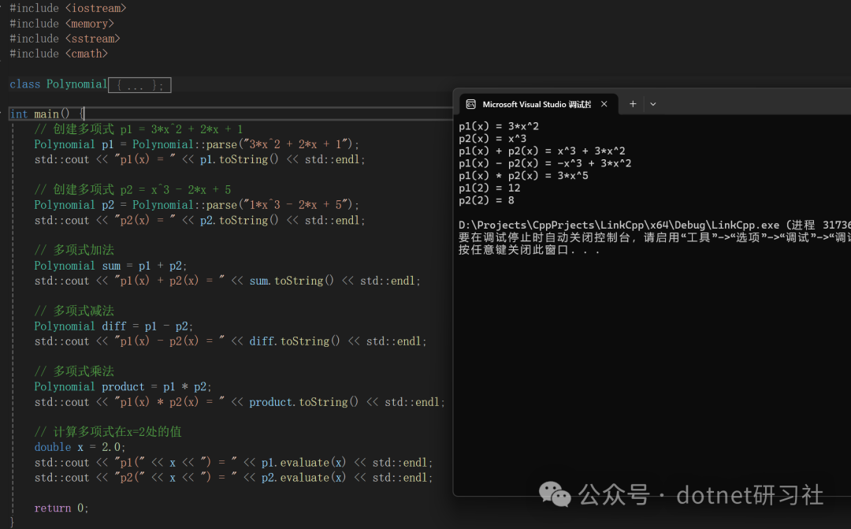
Task: Click the comment 多项式减法
Action: [x=74, y=311]
